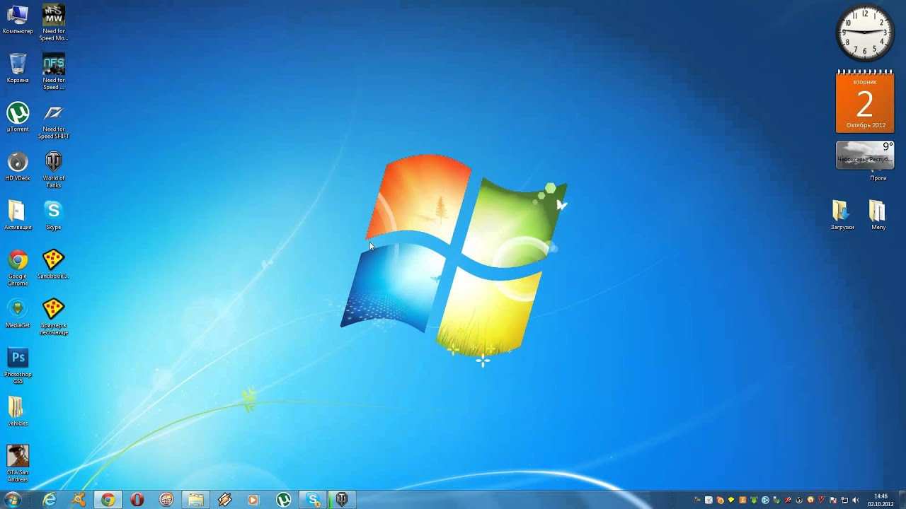Open Avast antivirus from the taskbar
The image size is (906, 509).
pyautogui.click(x=79, y=500)
